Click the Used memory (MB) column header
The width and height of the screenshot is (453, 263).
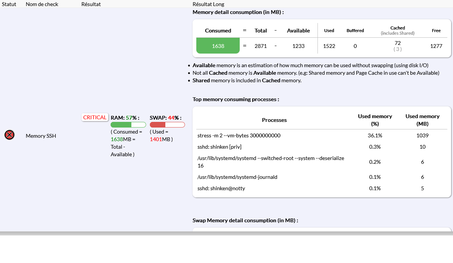[422, 120]
